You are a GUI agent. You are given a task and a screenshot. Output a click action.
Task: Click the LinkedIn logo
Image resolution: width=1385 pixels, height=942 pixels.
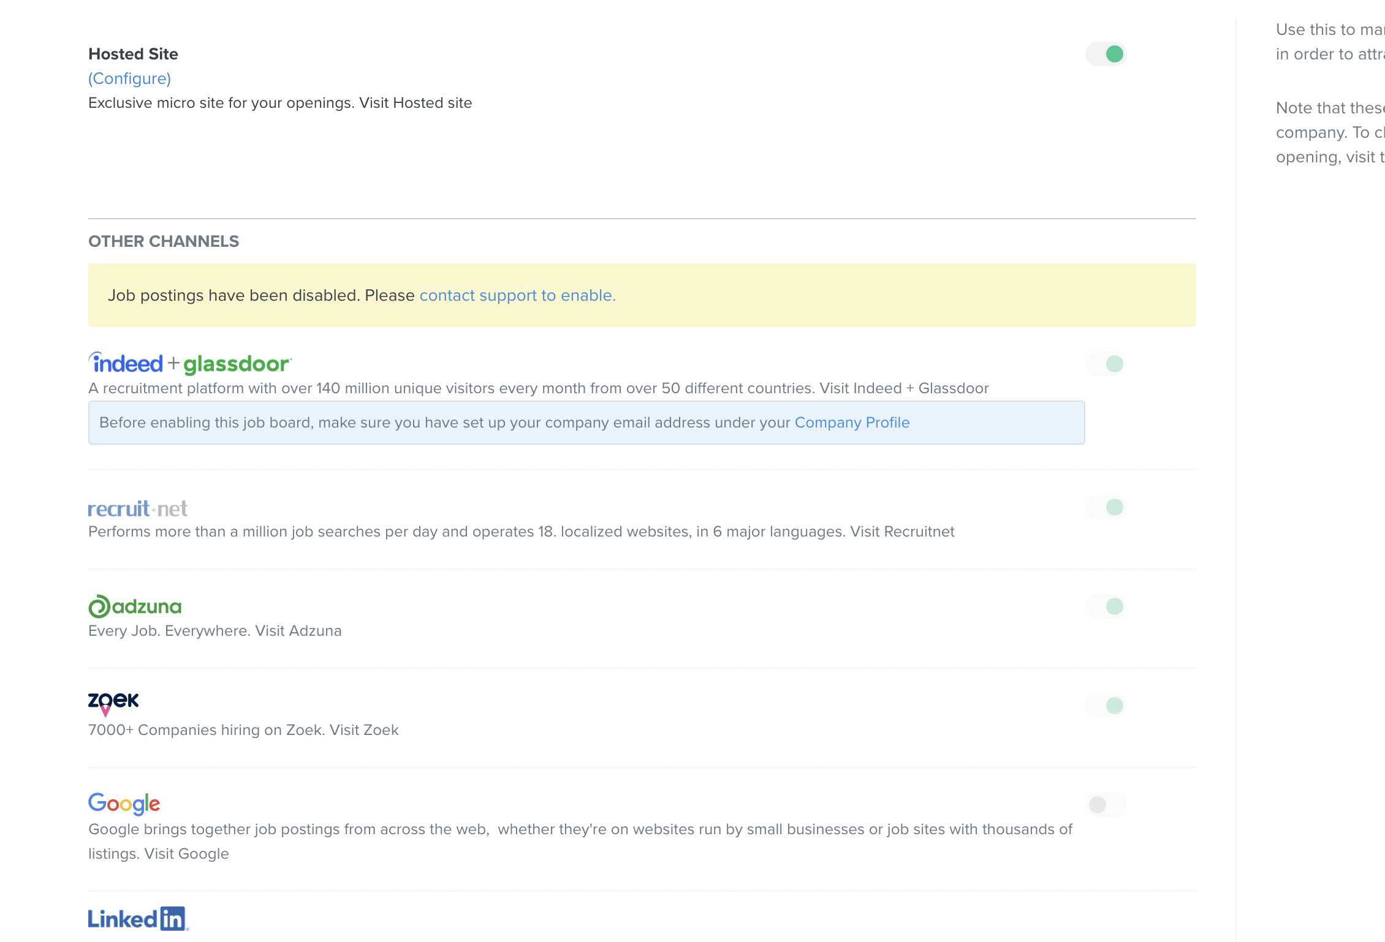[138, 919]
